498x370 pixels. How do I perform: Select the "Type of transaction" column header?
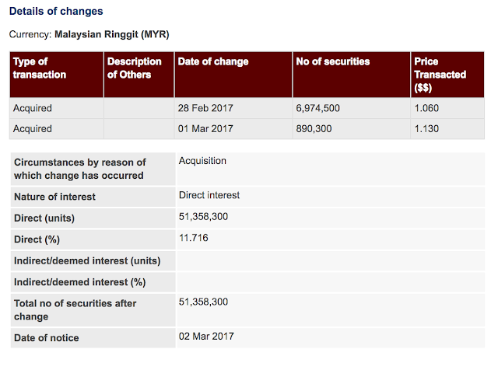click(x=40, y=68)
